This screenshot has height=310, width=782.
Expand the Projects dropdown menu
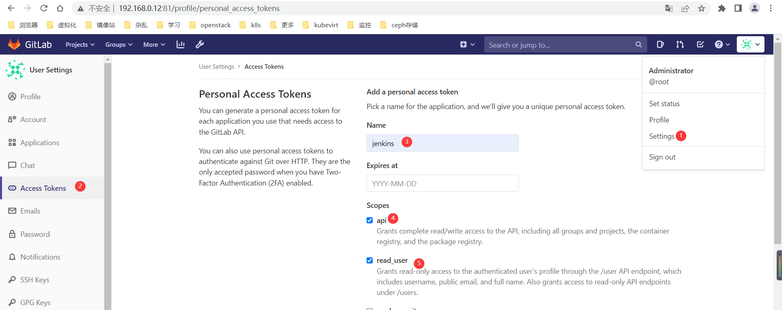point(80,44)
